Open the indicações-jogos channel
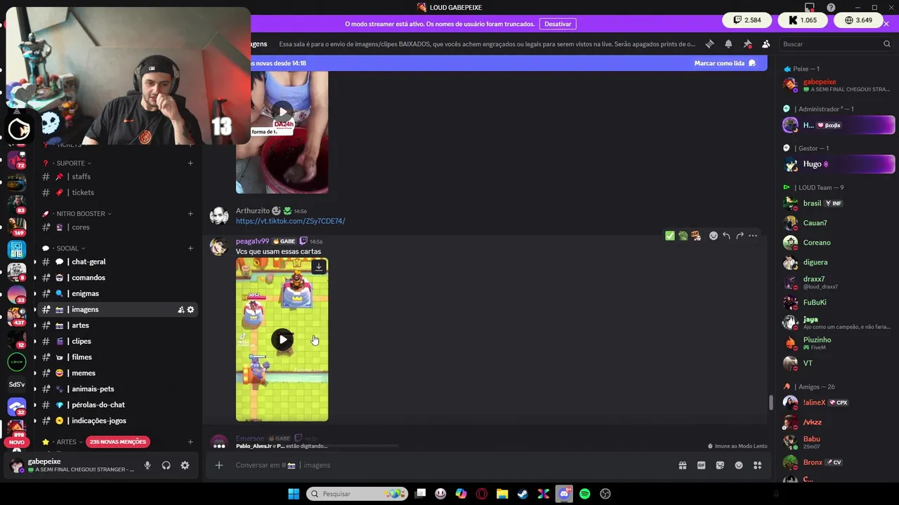This screenshot has width=899, height=505. pyautogui.click(x=118, y=421)
